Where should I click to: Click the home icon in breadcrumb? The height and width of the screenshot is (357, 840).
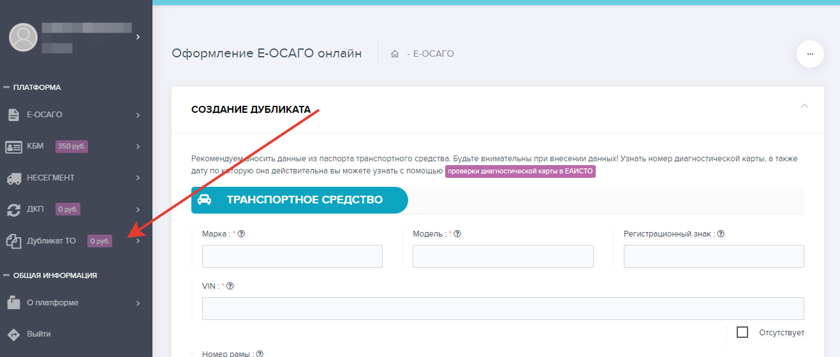[x=395, y=54]
